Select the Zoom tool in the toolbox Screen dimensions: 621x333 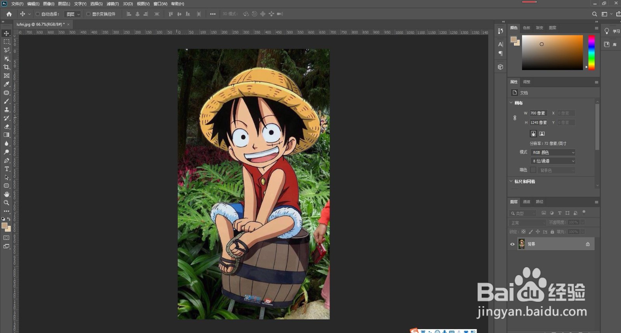[7, 202]
